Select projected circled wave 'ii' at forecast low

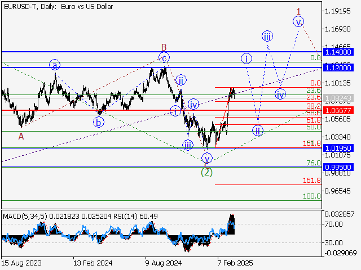click(258, 131)
